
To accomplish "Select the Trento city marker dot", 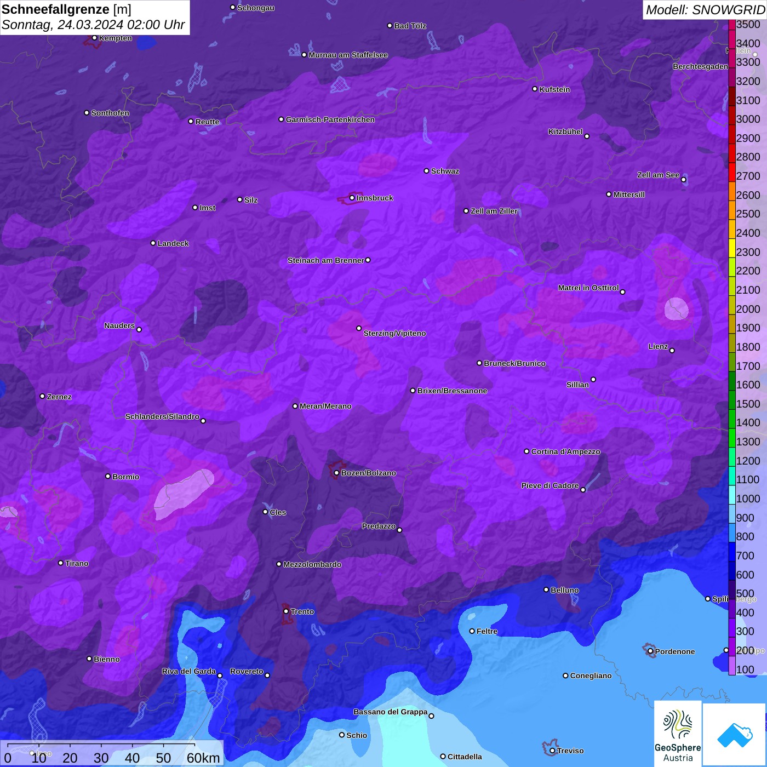I will (x=286, y=611).
